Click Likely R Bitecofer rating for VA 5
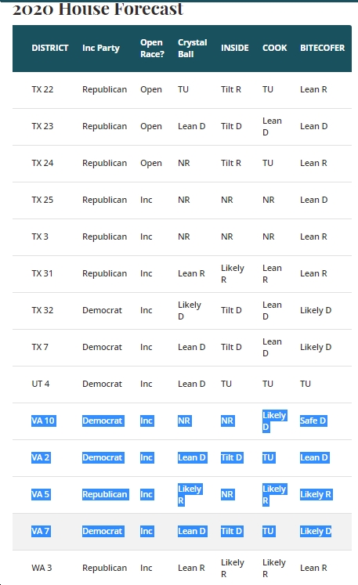Screen dimensions: 358x585 pos(316,494)
